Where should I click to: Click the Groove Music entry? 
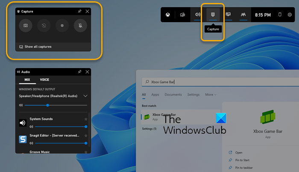(39, 152)
